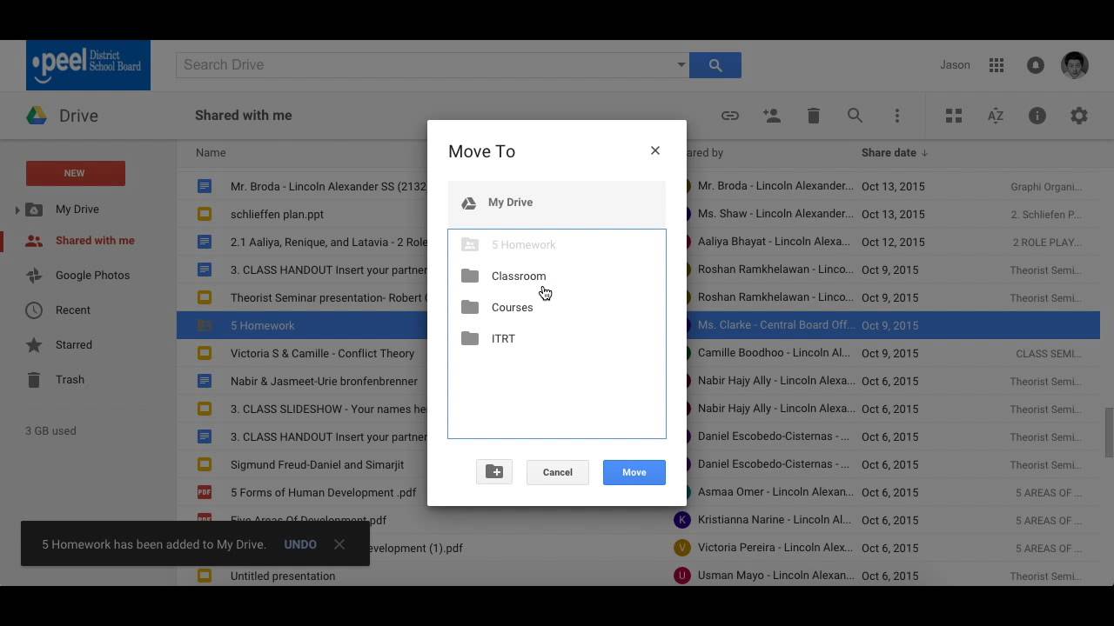Click the Move button
Viewport: 1114px width, 626px height.
634,472
